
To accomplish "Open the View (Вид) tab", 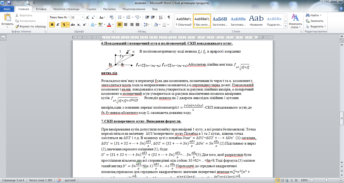I will click(x=155, y=9).
